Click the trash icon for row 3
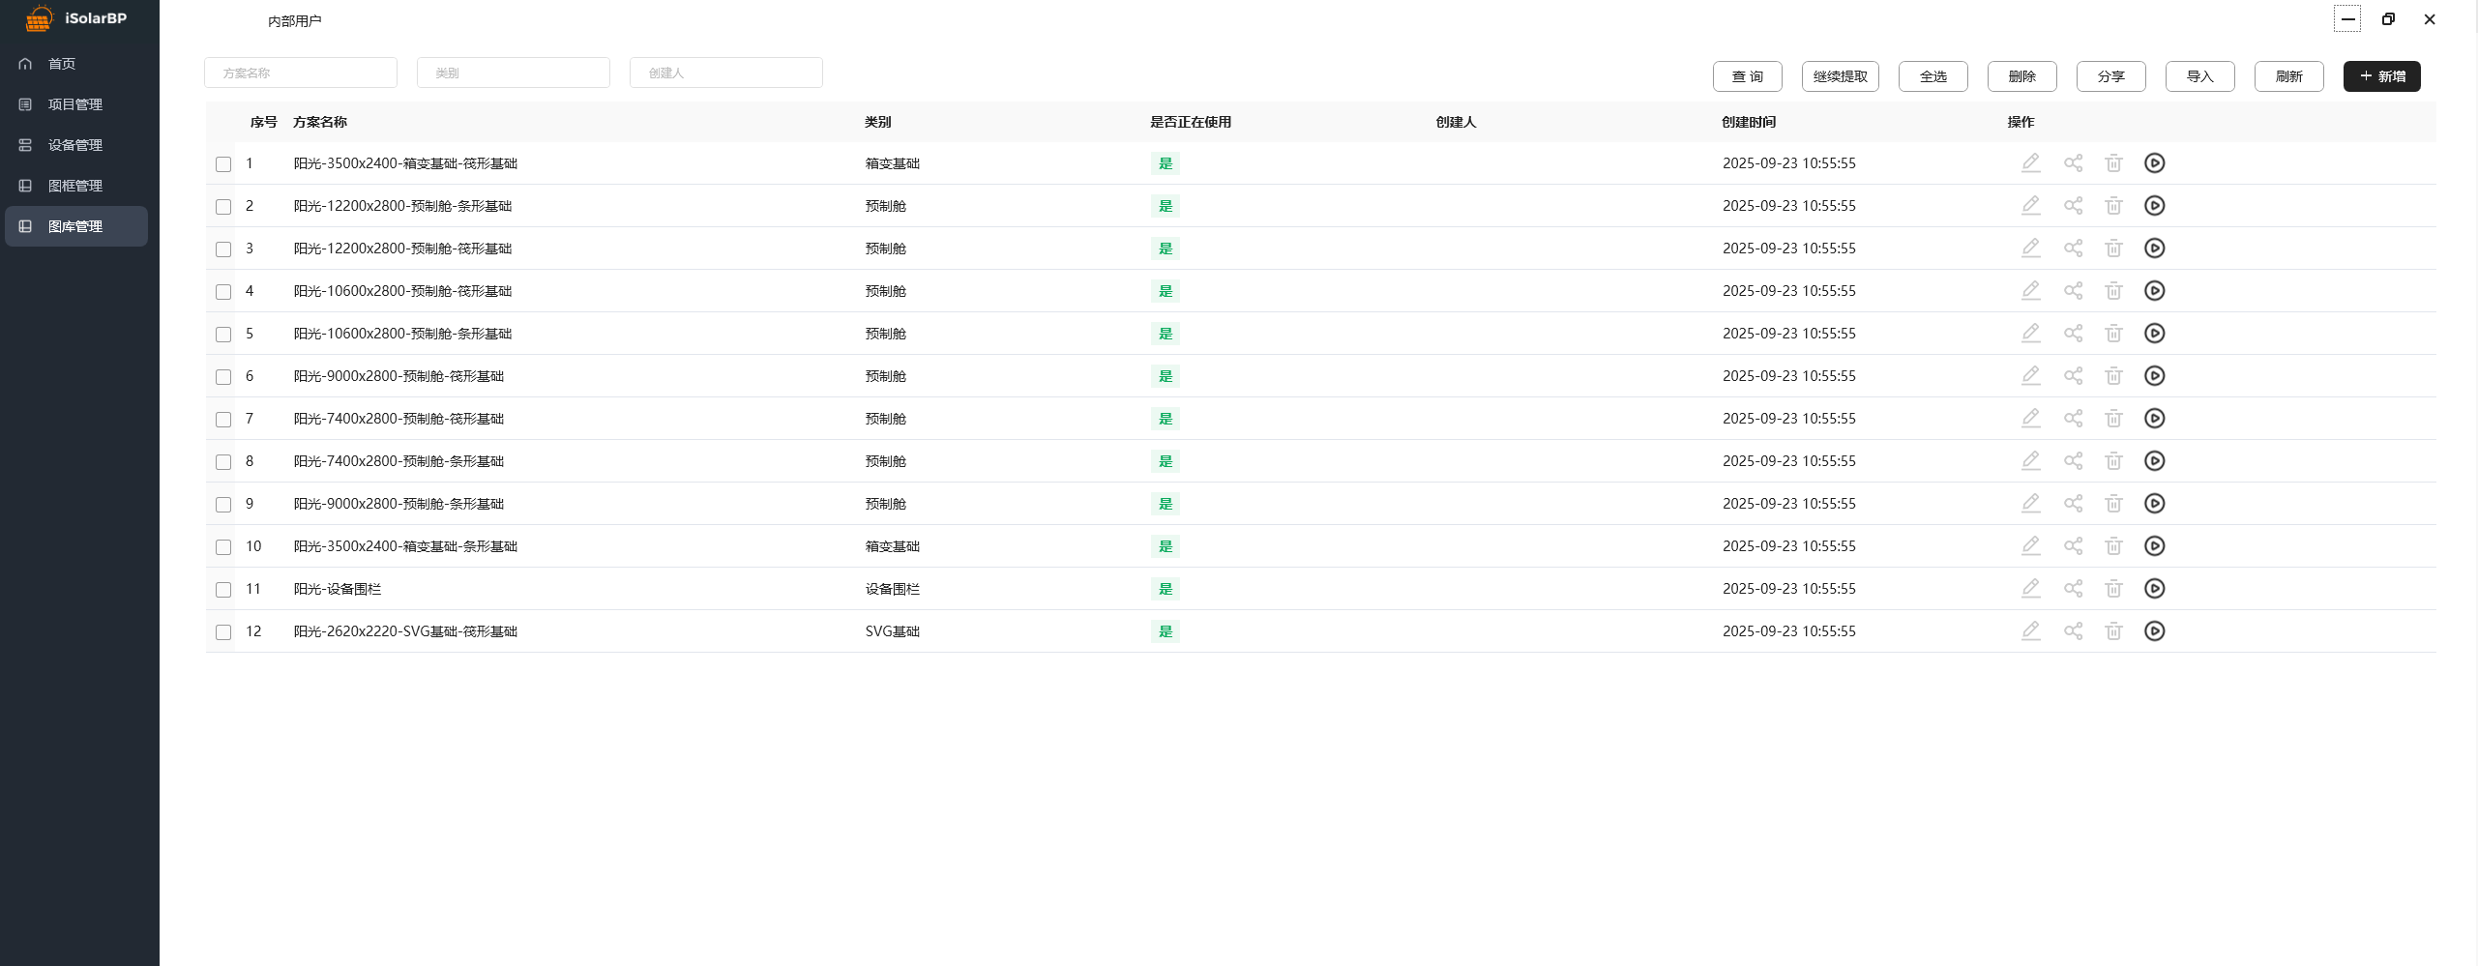2478x966 pixels. (x=2113, y=249)
